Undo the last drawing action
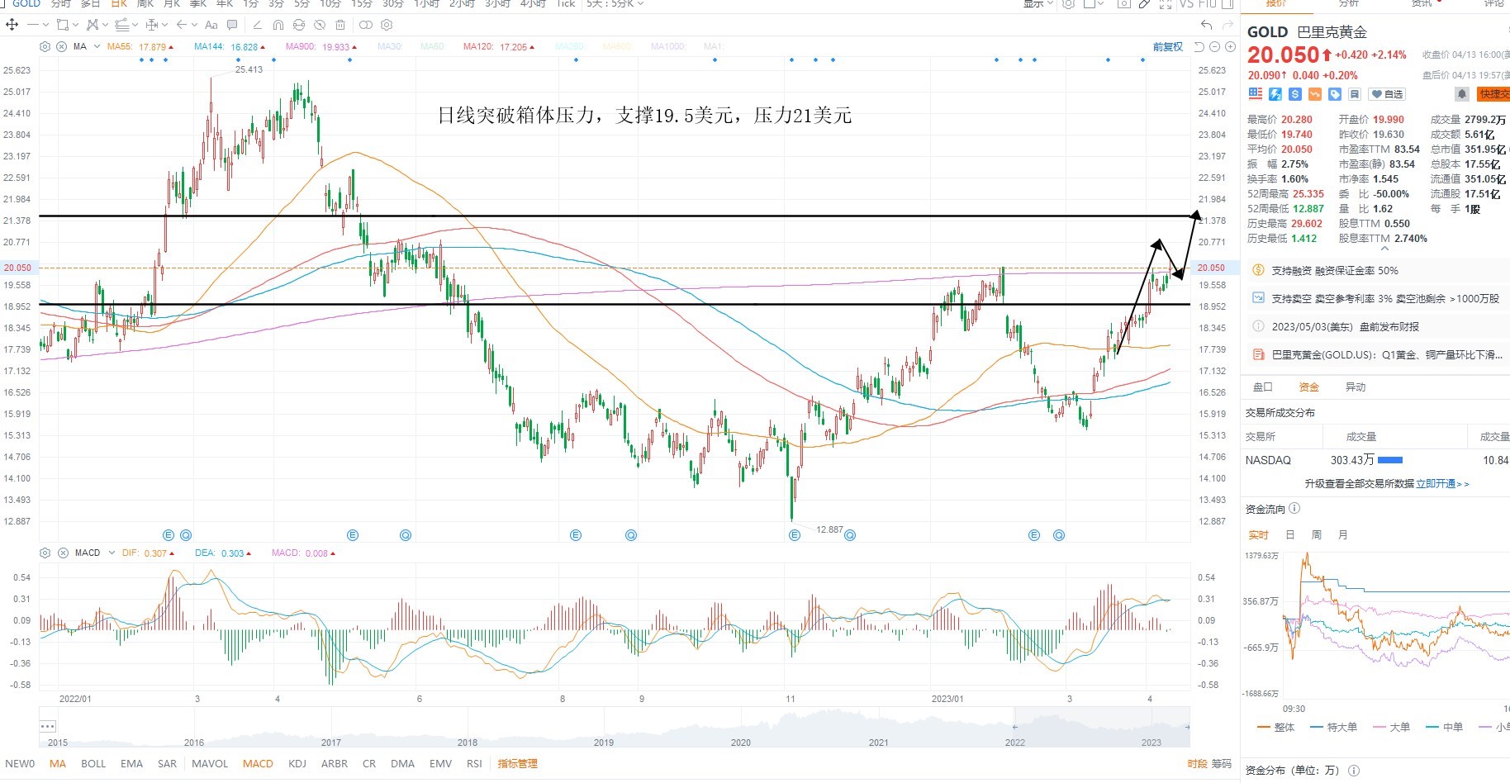Viewport: 1510px width, 783px height. tap(1207, 25)
